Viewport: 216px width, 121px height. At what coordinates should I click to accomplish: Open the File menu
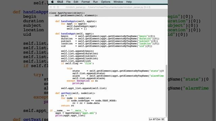pyautogui.click(x=68, y=2)
